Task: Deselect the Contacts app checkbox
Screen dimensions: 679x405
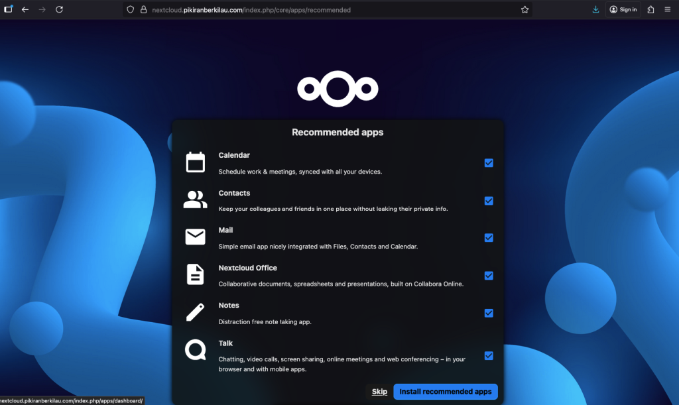Action: coord(489,201)
